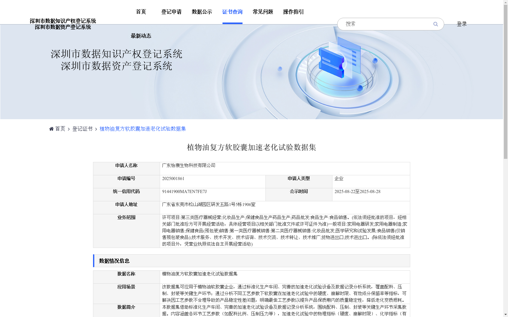
Task: Click the site title logo text at top left
Action: tap(63, 24)
